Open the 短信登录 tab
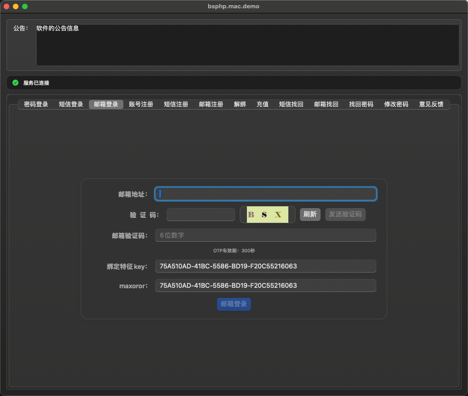This screenshot has height=396, width=468. (71, 105)
